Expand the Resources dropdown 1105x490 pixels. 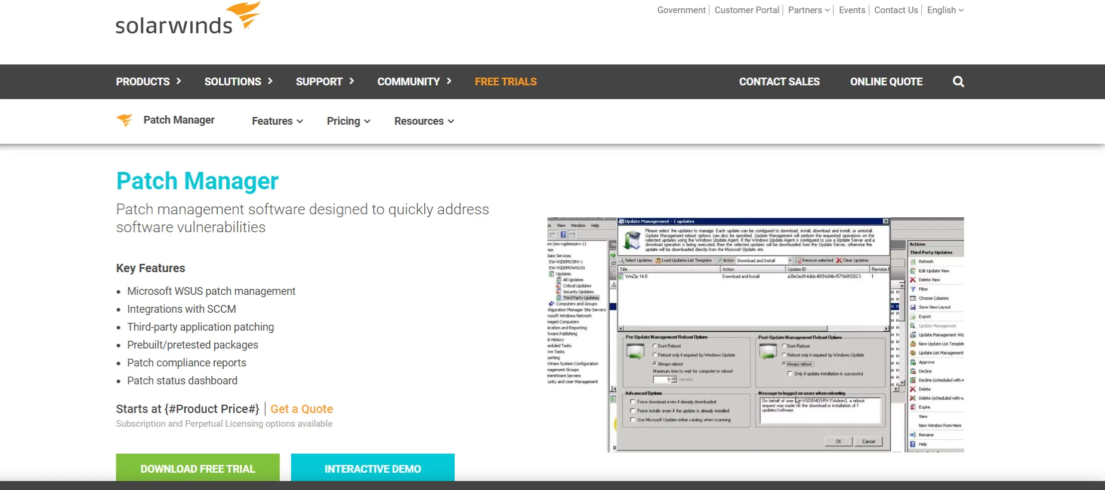(x=424, y=121)
